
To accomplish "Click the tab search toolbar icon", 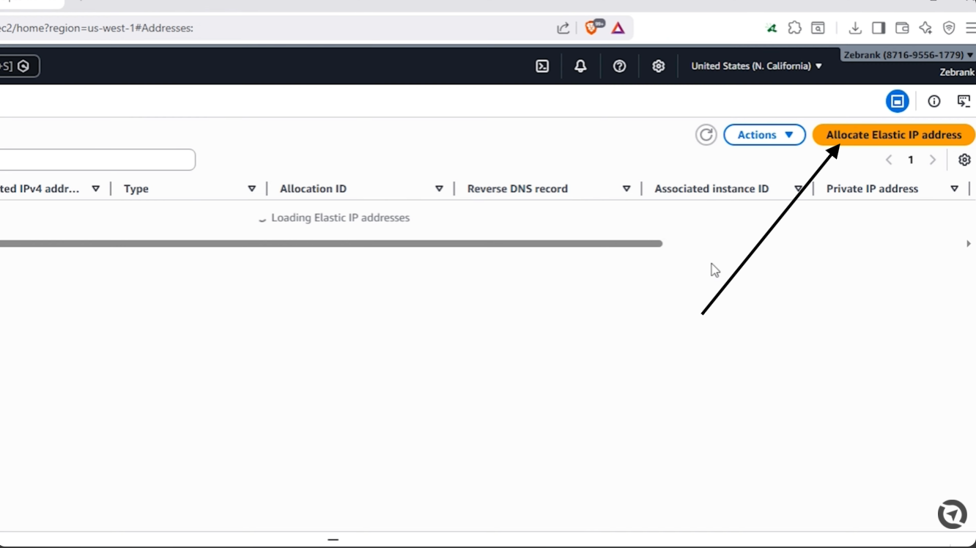I will 818,28.
